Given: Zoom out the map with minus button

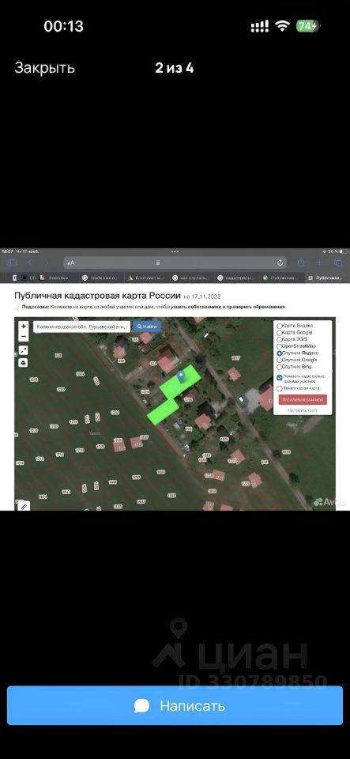Looking at the screenshot, I should [23, 336].
